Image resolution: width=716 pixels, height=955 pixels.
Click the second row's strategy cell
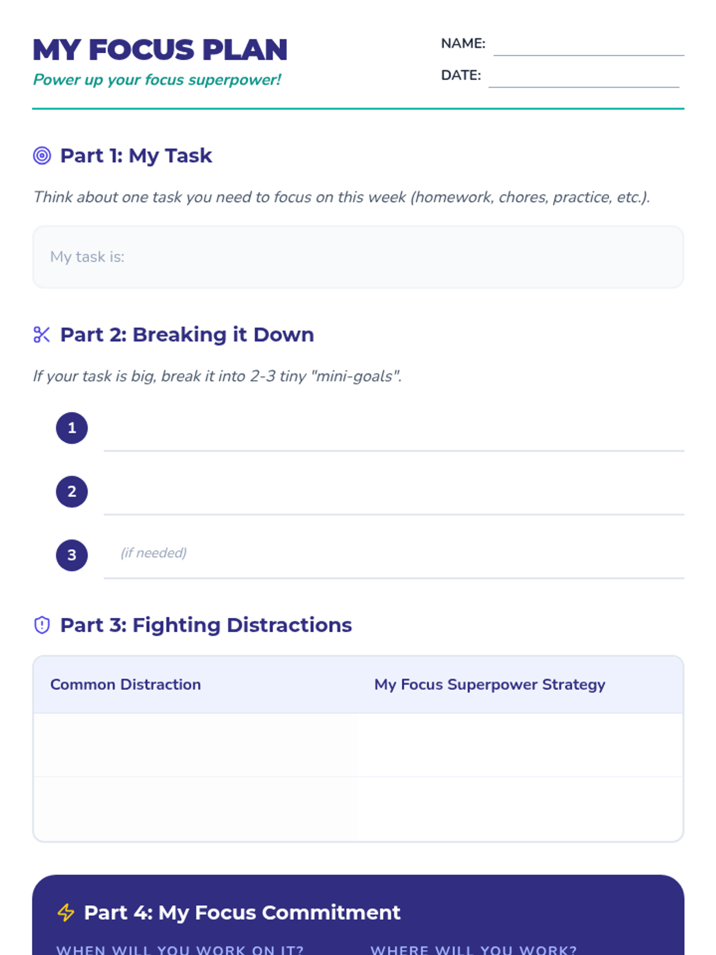(x=520, y=809)
